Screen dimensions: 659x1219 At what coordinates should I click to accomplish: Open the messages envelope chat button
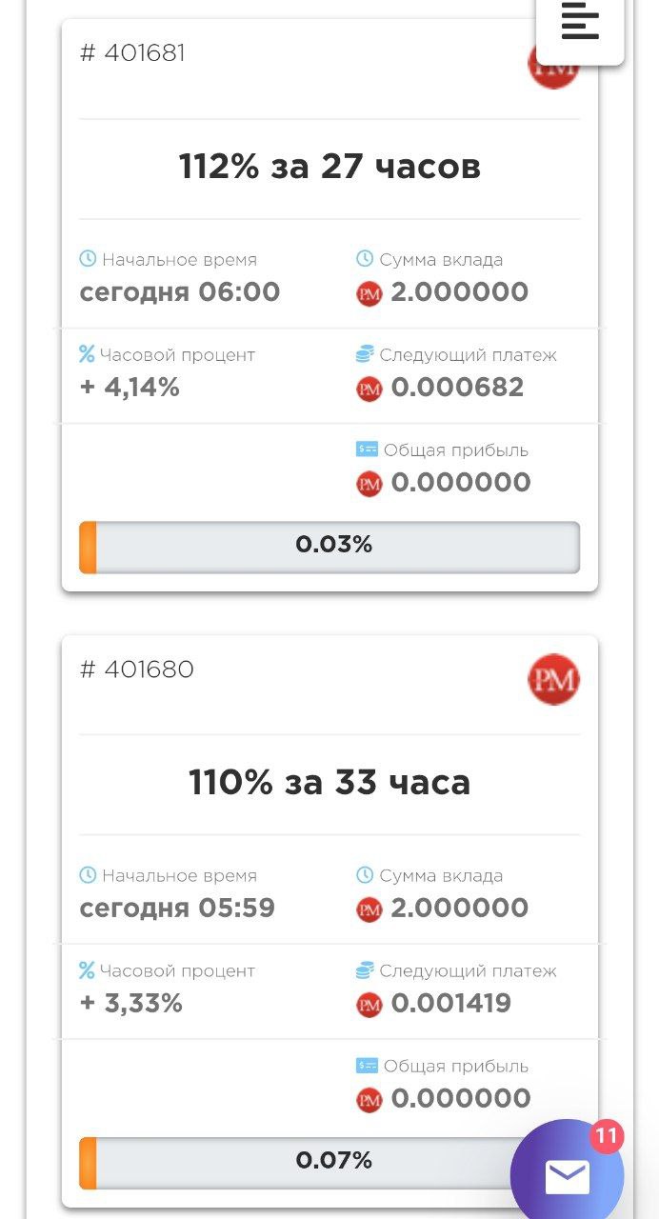[568, 1177]
